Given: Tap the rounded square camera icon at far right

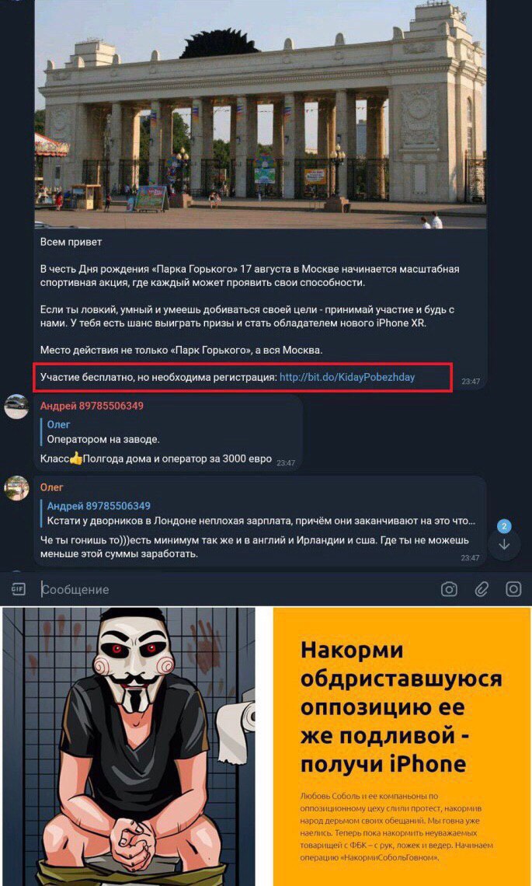Looking at the screenshot, I should click(513, 589).
